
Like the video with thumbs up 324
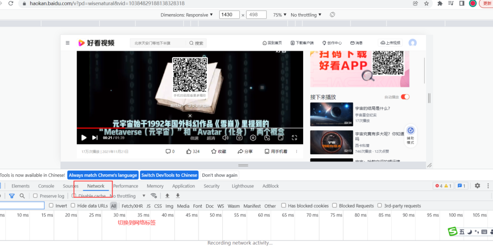[x=193, y=151]
